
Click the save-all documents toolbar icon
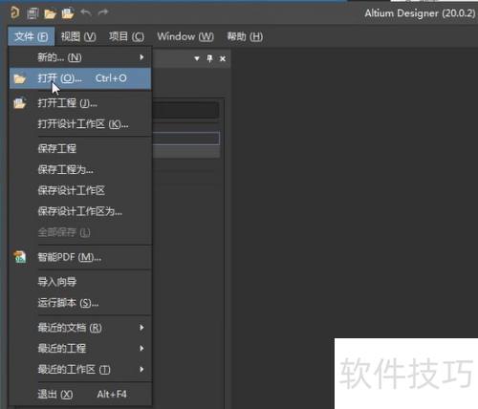(33, 13)
